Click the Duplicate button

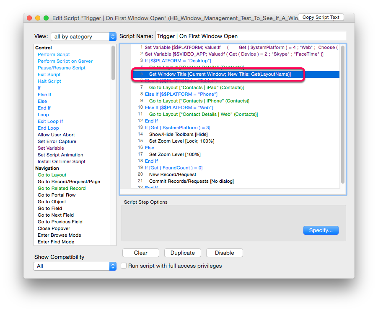(182, 253)
